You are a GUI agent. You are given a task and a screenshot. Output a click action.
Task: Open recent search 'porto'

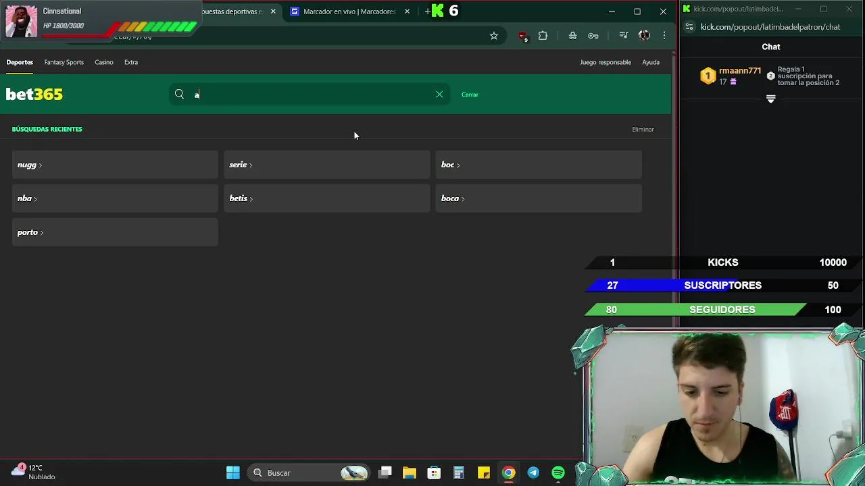pos(115,232)
